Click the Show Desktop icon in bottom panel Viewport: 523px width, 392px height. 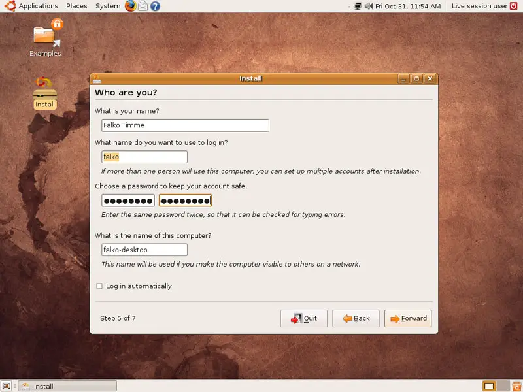[6, 386]
